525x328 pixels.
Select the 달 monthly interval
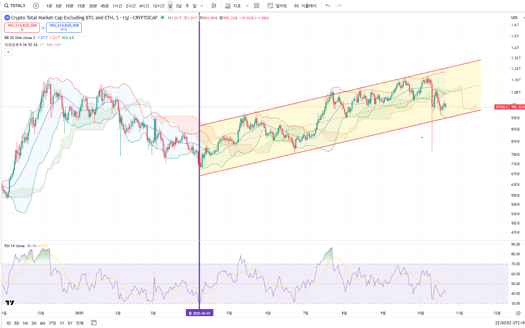coord(194,6)
